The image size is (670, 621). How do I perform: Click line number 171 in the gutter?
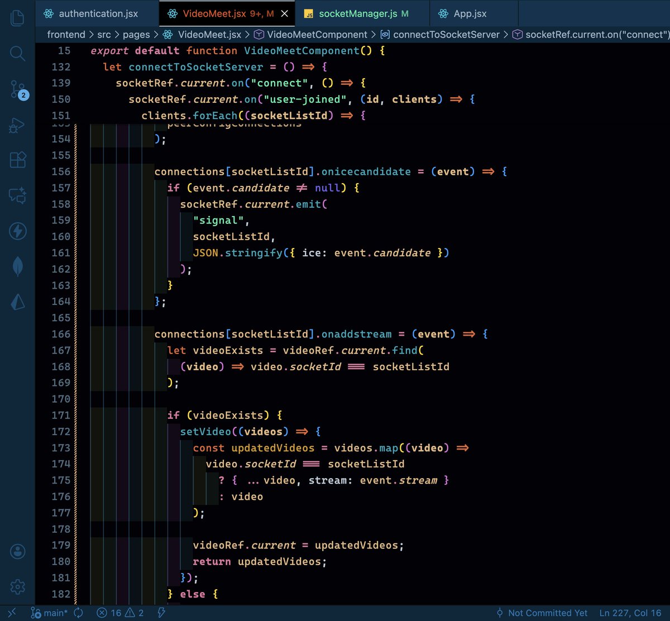61,415
